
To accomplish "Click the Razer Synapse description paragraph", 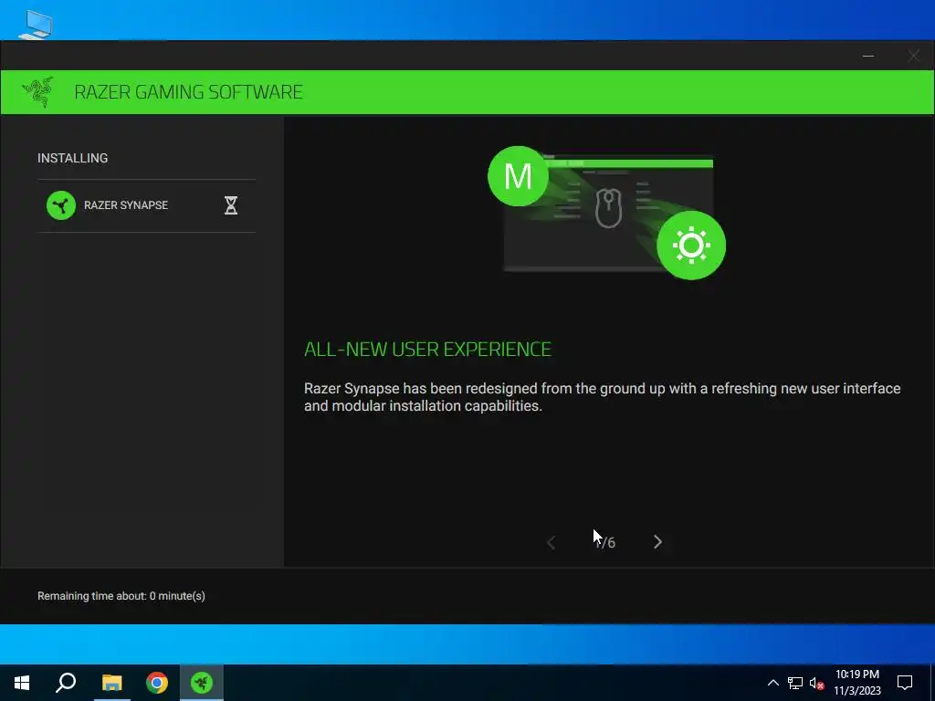I will (x=603, y=397).
